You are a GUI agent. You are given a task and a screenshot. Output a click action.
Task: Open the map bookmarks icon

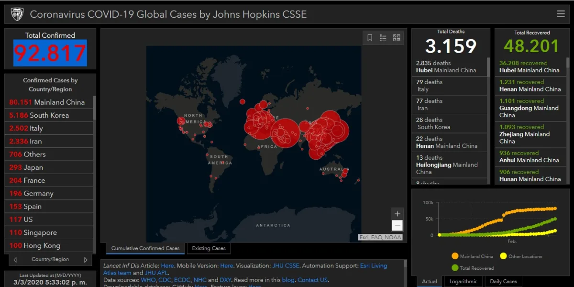[x=370, y=38]
